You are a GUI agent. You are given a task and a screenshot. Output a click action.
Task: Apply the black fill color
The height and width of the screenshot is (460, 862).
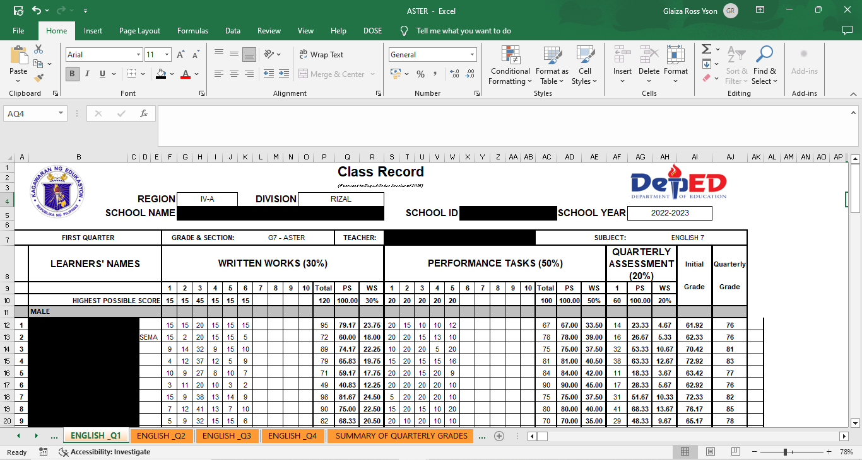coord(162,74)
